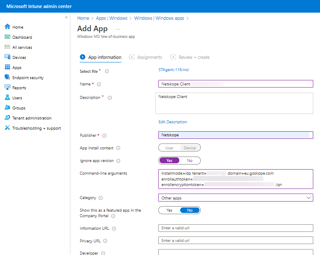Set App install context to User

pyautogui.click(x=169, y=148)
